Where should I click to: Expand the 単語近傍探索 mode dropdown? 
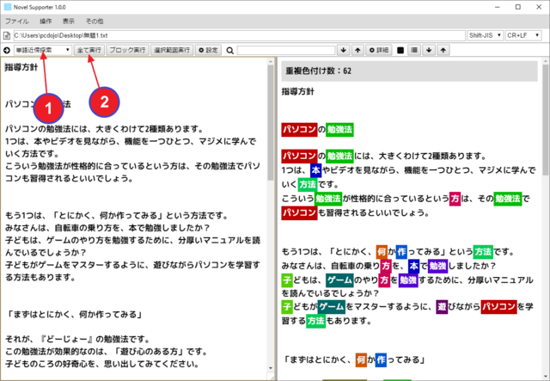pyautogui.click(x=42, y=51)
